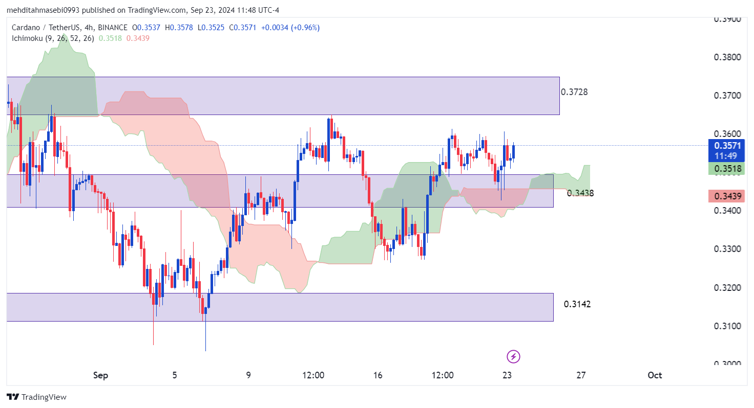754x408 pixels.
Task: Click the TradingView logo at bottom left
Action: [36, 397]
